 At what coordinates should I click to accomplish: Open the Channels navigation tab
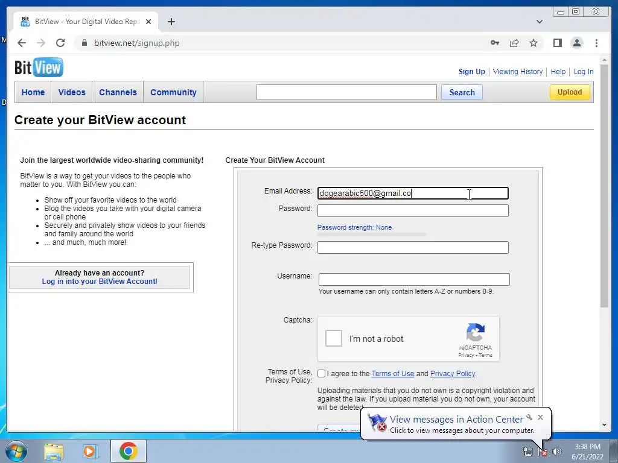tap(118, 92)
